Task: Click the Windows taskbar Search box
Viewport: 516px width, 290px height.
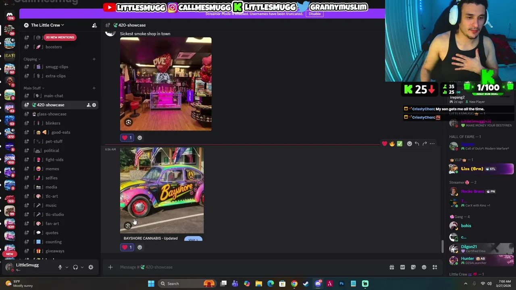Action: [x=187, y=284]
